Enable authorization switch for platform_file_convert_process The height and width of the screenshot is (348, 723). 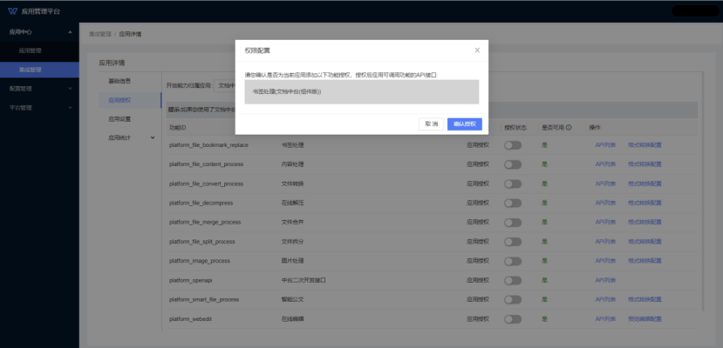click(x=513, y=184)
